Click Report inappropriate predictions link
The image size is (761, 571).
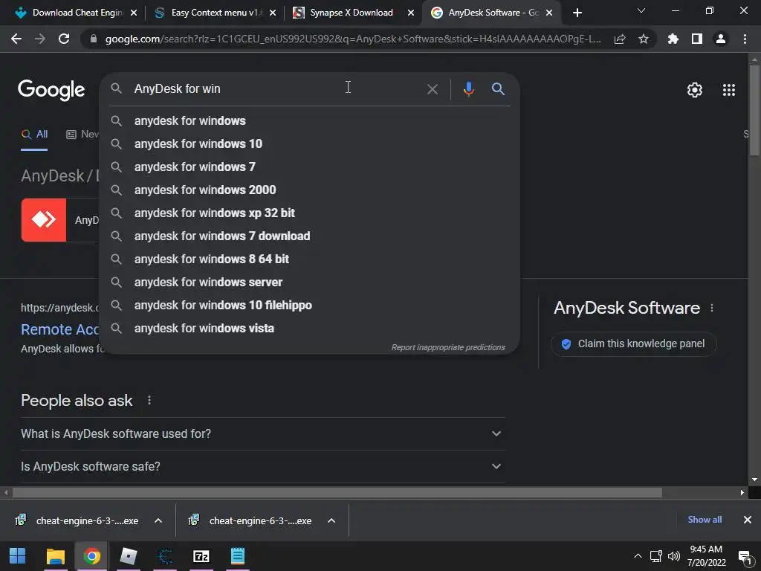[x=448, y=348]
